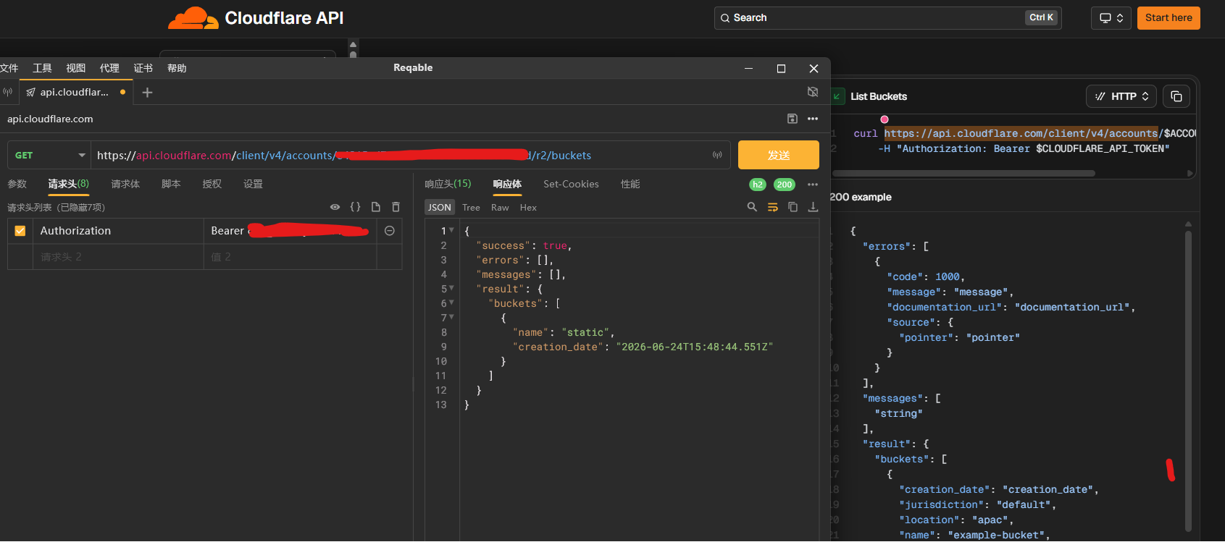
Task: Close the Reqable window
Action: click(x=814, y=68)
